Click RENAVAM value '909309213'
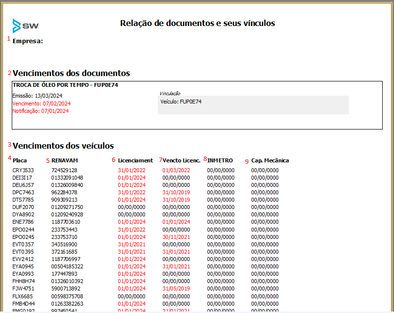This screenshot has height=313, width=394. [64, 200]
